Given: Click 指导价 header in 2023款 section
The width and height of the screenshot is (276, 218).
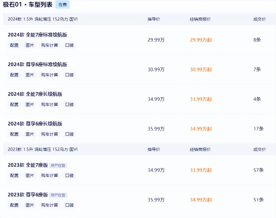Looking at the screenshot, I should tap(154, 149).
